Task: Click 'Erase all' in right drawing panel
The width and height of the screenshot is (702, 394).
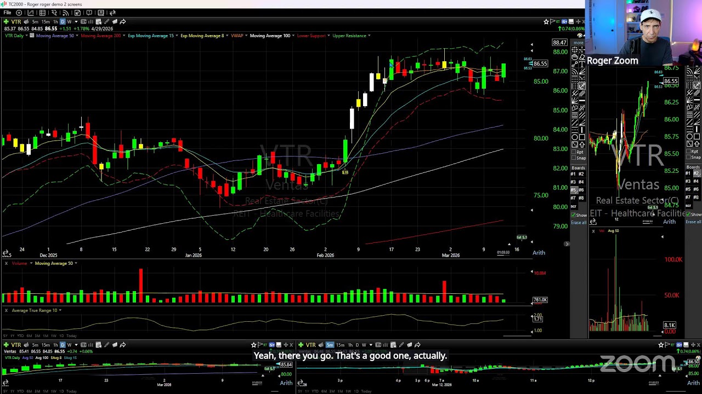Action: coord(693,222)
